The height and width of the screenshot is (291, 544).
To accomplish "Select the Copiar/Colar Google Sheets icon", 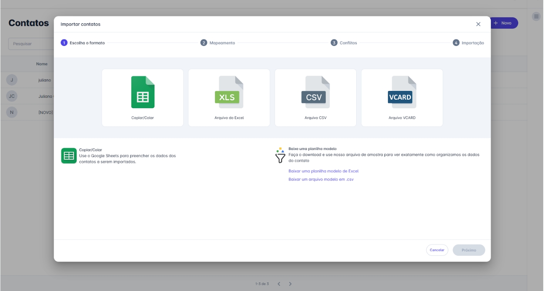I will point(143,92).
